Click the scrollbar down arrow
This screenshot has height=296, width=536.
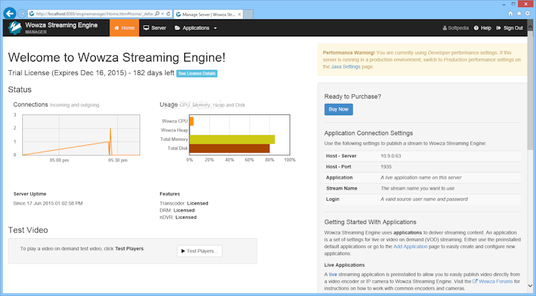click(x=530, y=286)
